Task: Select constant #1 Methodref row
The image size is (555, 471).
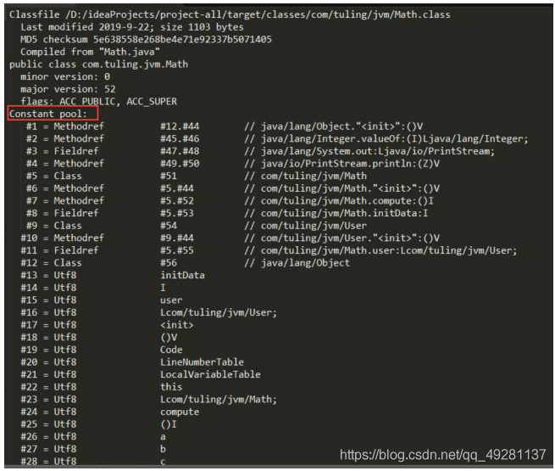Action: click(225, 126)
